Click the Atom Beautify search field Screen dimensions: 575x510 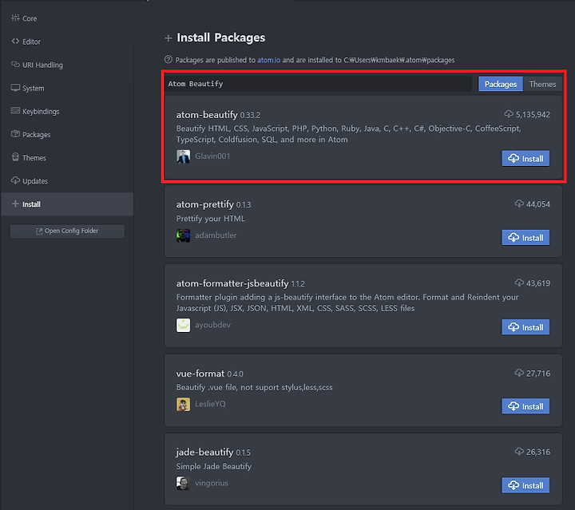point(318,84)
